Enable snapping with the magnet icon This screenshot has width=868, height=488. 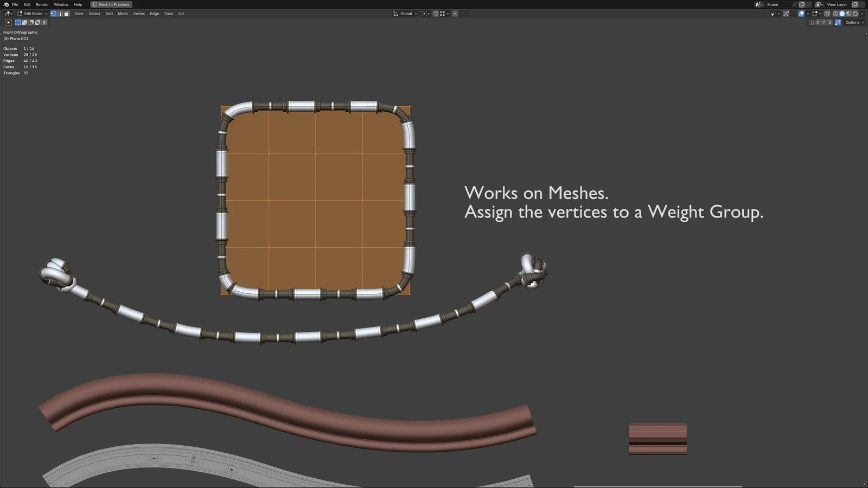[x=436, y=14]
